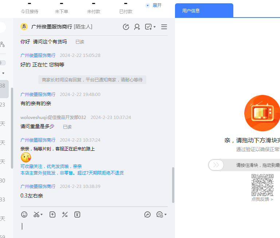Click the yen order icon
280x238 pixels.
[x=77, y=215]
